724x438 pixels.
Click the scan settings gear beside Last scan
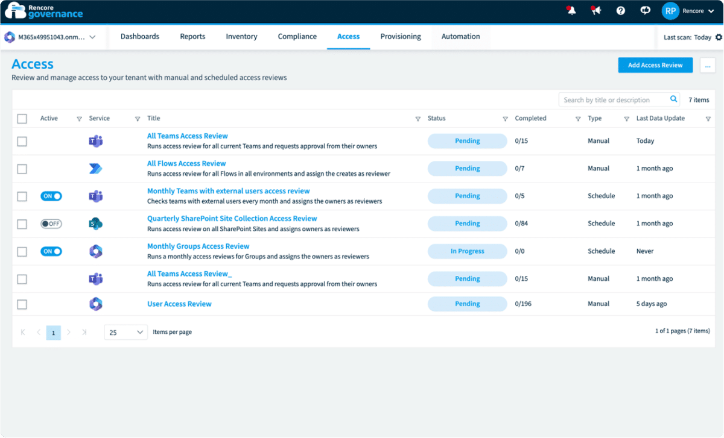717,37
